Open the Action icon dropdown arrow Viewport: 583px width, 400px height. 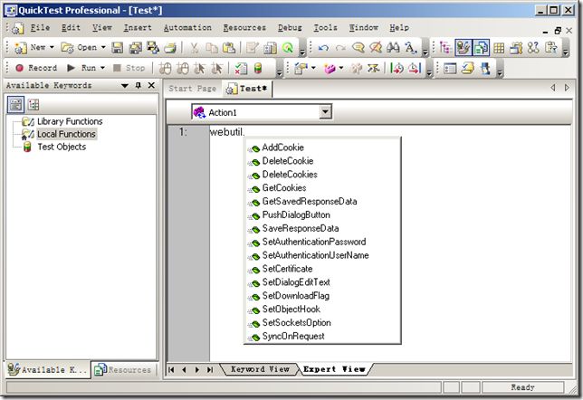(341, 68)
